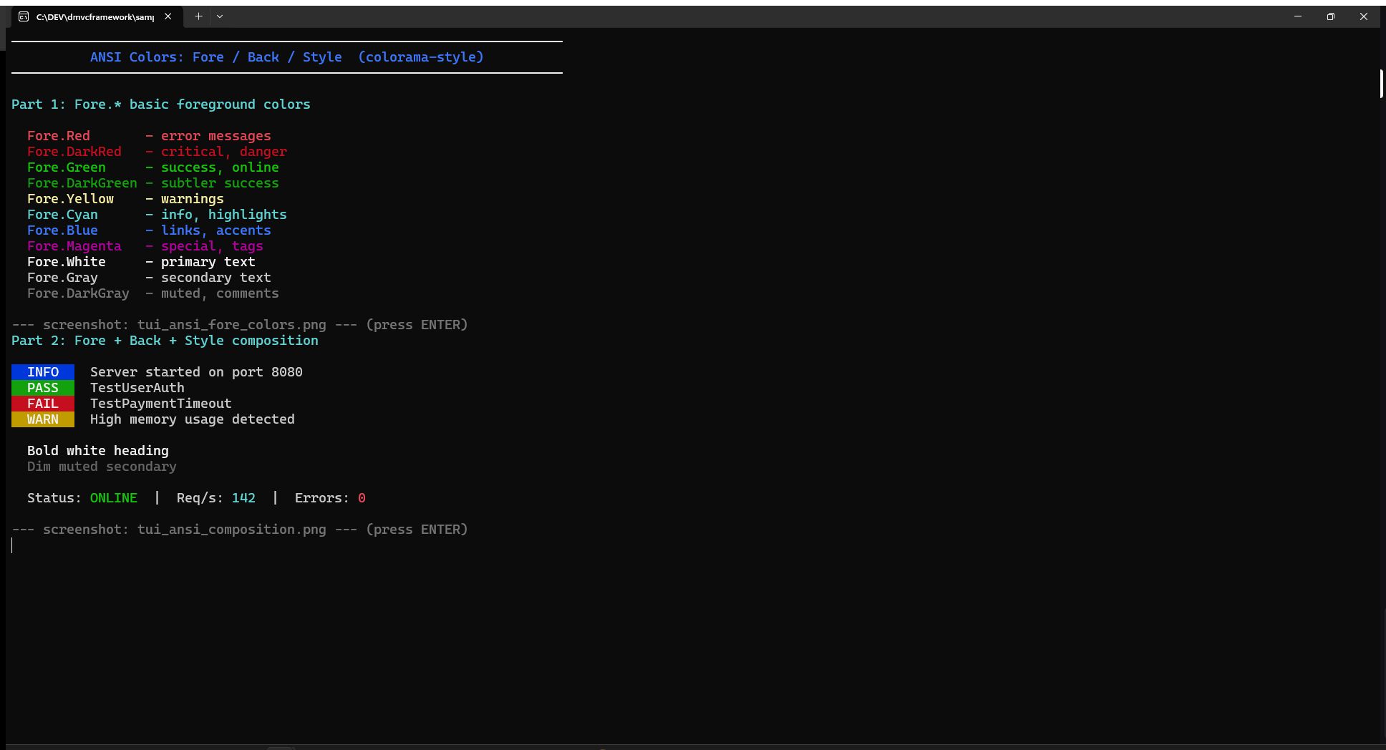1386x750 pixels.
Task: Close the C:\DEV\dmvcframework terminal tab
Action: pyautogui.click(x=168, y=16)
